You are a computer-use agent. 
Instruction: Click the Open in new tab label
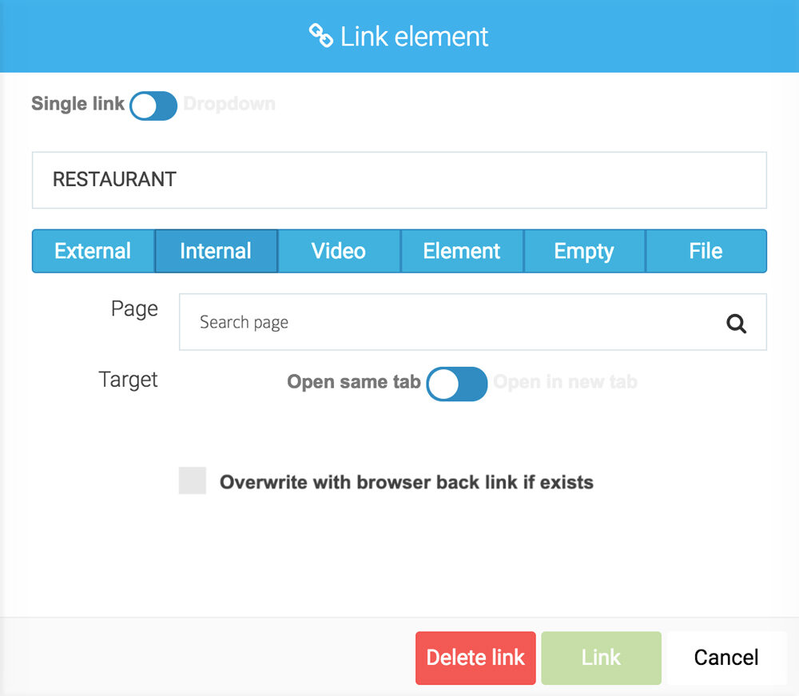(x=566, y=382)
